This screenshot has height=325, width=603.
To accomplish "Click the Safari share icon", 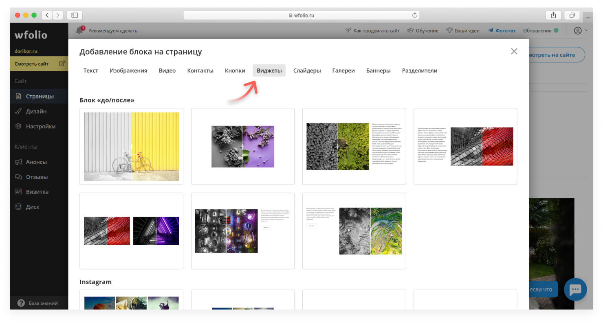I will [x=553, y=15].
